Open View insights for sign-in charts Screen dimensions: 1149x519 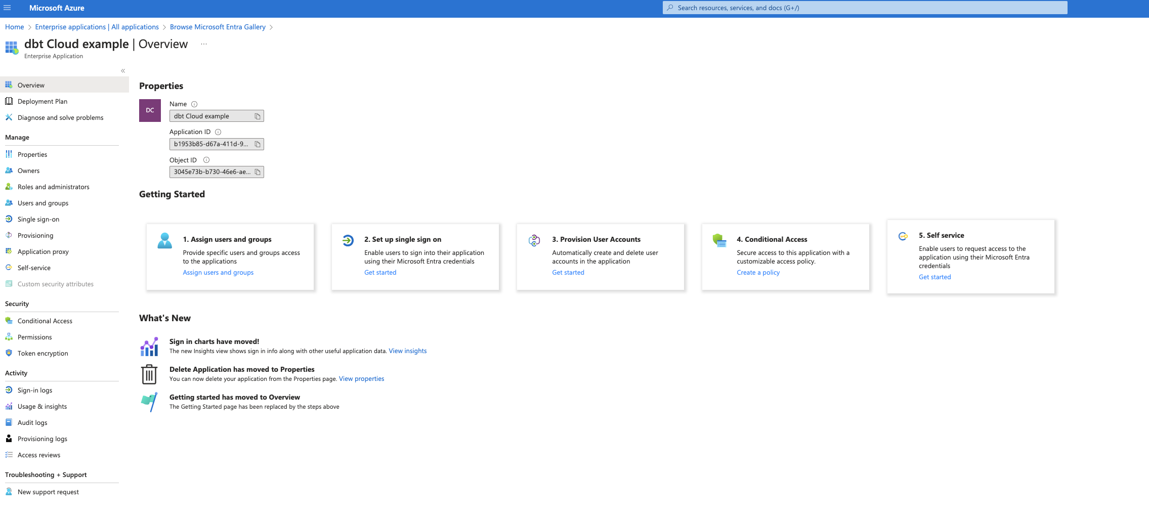click(x=407, y=351)
